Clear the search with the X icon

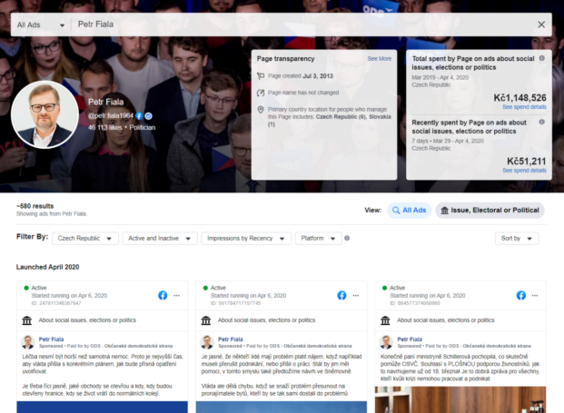(541, 25)
